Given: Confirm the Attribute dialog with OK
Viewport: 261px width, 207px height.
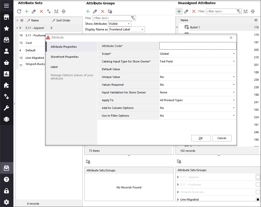Looking at the screenshot, I should 201,138.
